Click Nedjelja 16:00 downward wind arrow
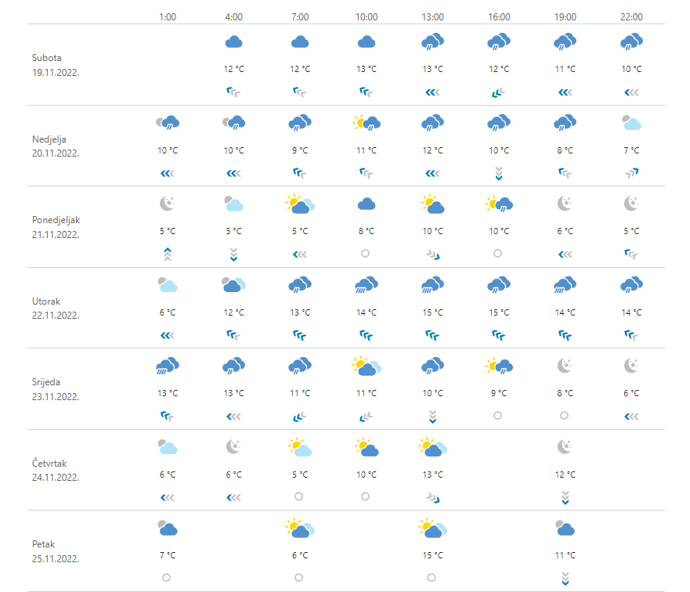Viewport: 690px width, 592px height. [499, 173]
